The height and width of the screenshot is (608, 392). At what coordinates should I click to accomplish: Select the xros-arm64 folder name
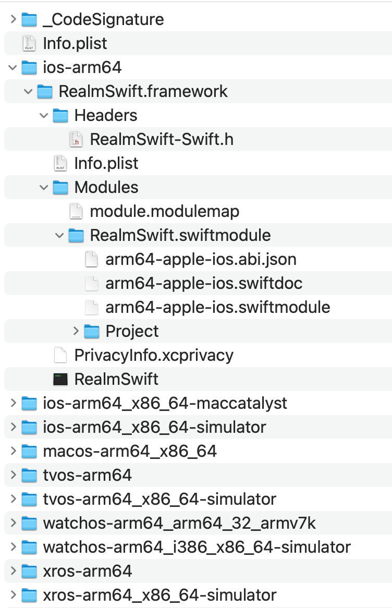pos(88,571)
